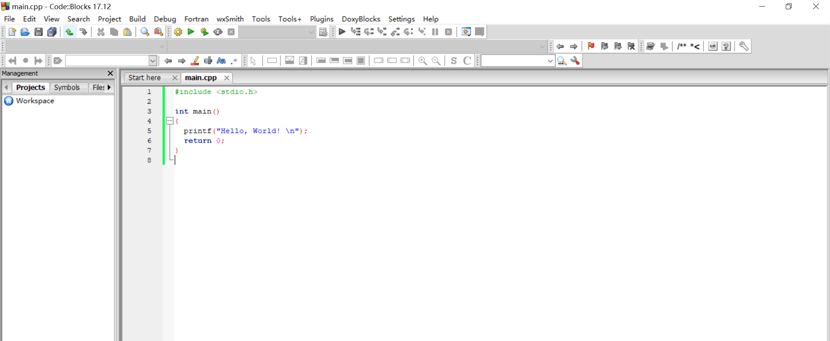Expand the incremental search dropdown arrow

pos(153,61)
